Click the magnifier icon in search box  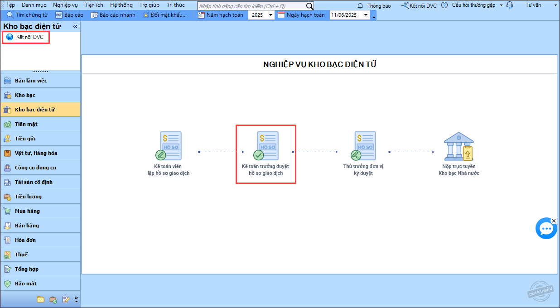(x=309, y=6)
